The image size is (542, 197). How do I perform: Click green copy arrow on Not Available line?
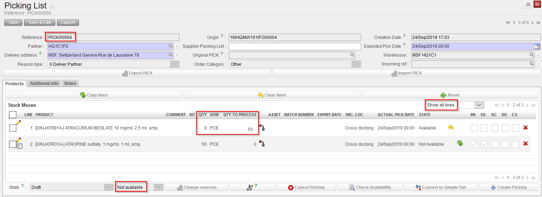pos(460,144)
